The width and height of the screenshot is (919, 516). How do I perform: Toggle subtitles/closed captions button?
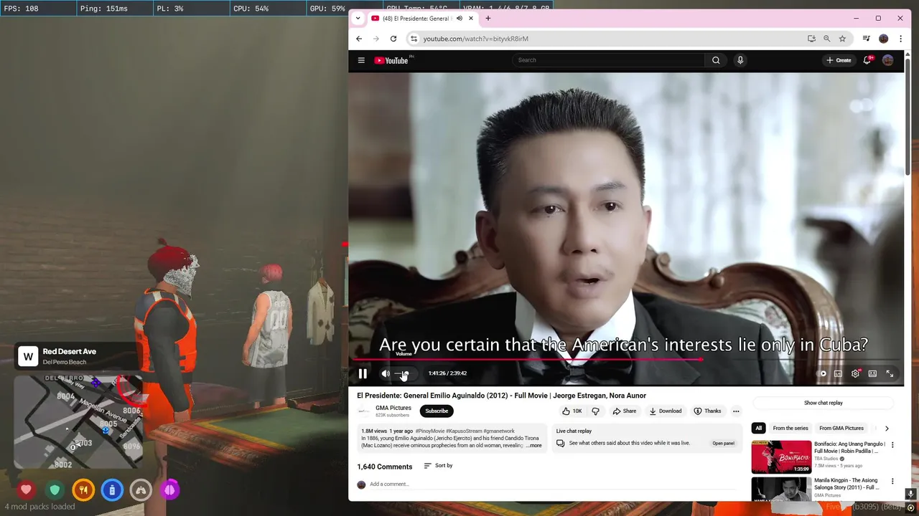(838, 373)
